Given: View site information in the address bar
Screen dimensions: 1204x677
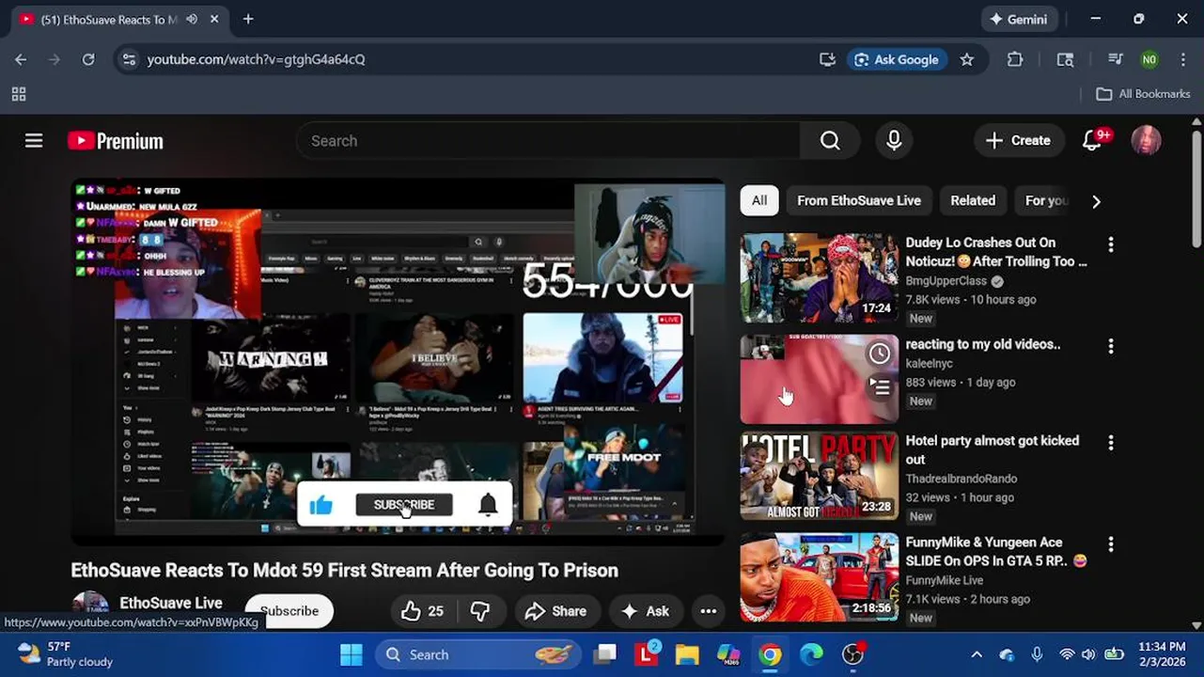Looking at the screenshot, I should (129, 59).
